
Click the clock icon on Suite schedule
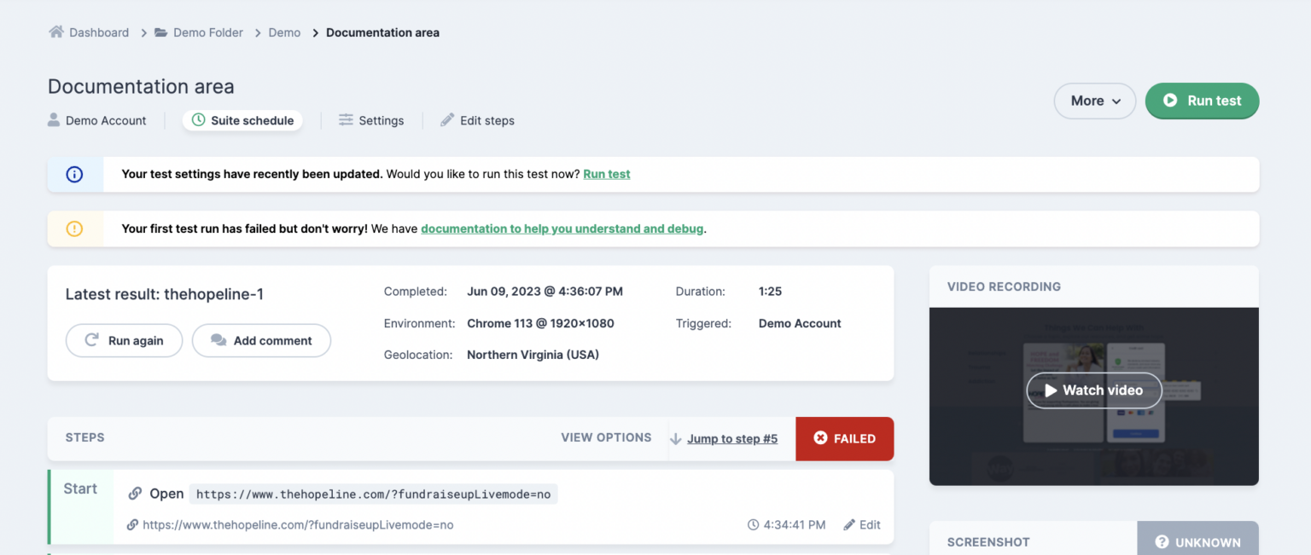tap(197, 120)
